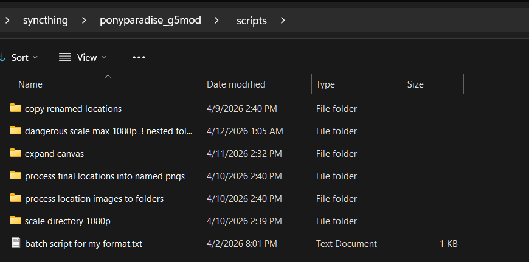
Task: Sort by the Date modified column header
Action: pyautogui.click(x=236, y=84)
